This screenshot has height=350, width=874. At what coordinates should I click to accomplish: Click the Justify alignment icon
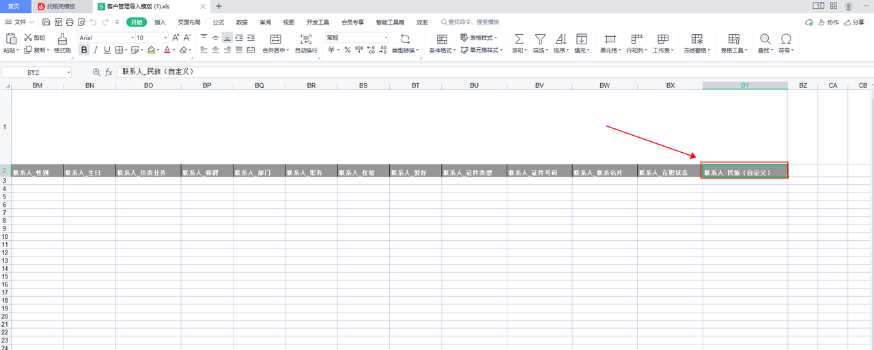[x=238, y=50]
